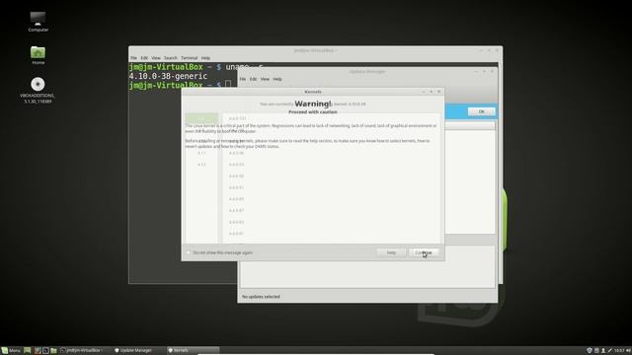Click Continue in the kernel warning dialog
The image size is (632, 355).
424,252
